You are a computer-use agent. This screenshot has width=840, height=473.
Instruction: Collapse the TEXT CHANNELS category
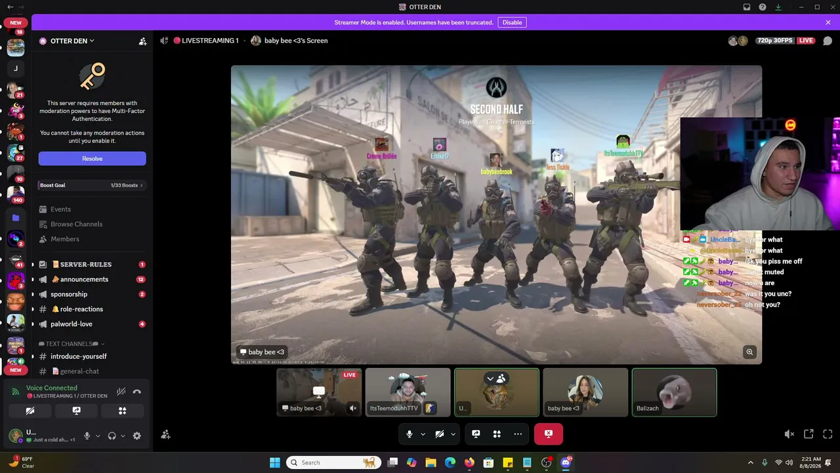[71, 344]
